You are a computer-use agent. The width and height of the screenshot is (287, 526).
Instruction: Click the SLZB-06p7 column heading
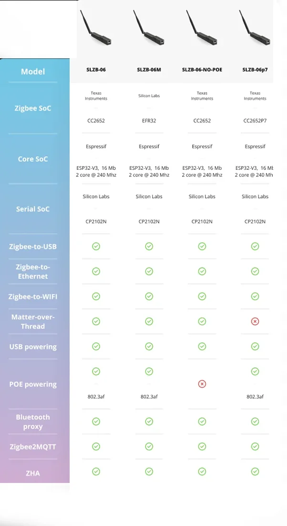pyautogui.click(x=255, y=70)
